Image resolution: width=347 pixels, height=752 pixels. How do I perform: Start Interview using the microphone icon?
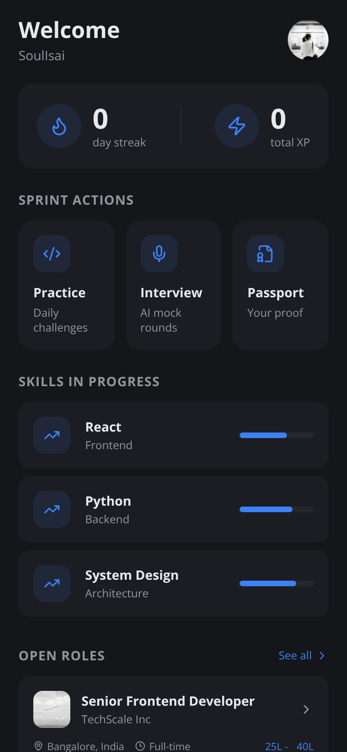coord(159,254)
